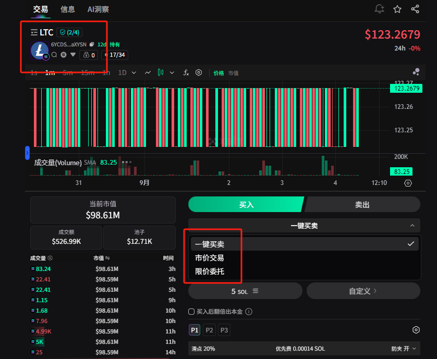Add LTC to favorites with star icon
Screen dimensions: 437x359
coord(397,9)
